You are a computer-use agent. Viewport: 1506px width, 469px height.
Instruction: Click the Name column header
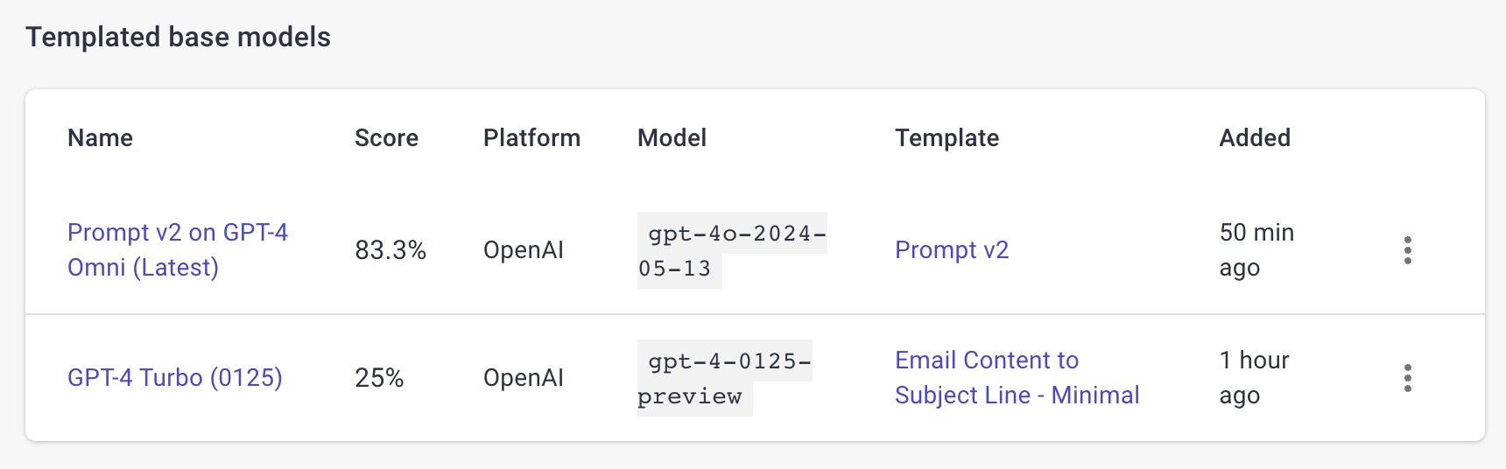click(101, 138)
